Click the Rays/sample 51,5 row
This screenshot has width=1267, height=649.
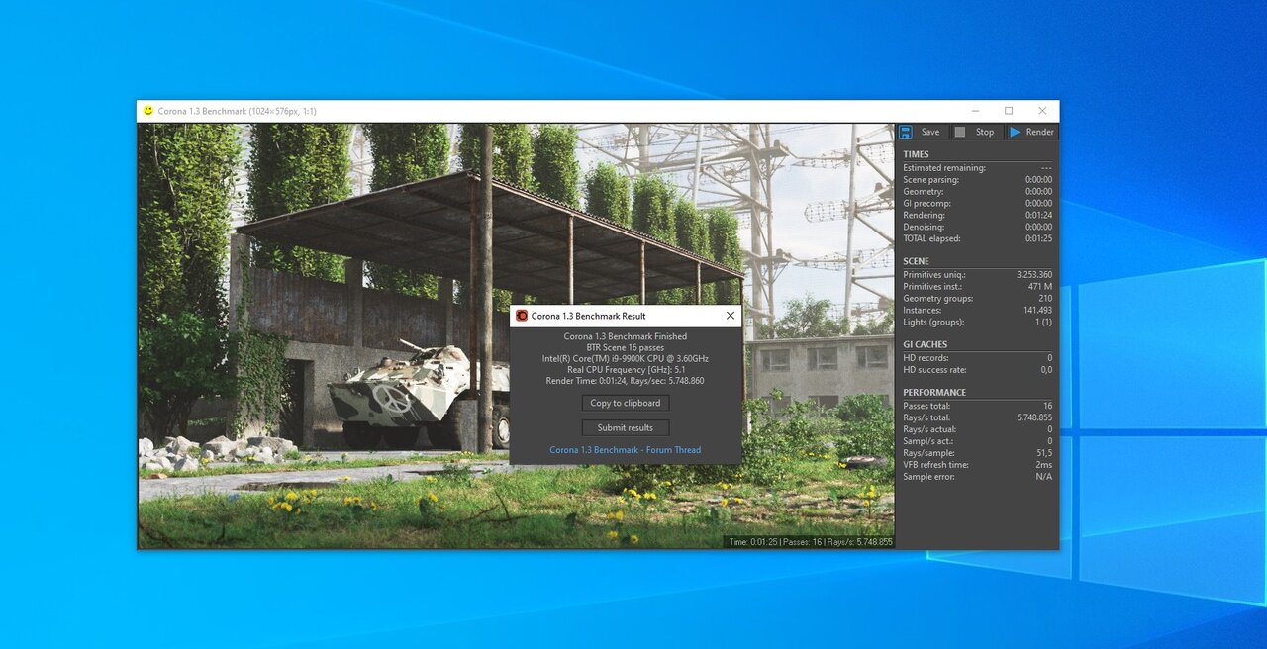(x=977, y=453)
